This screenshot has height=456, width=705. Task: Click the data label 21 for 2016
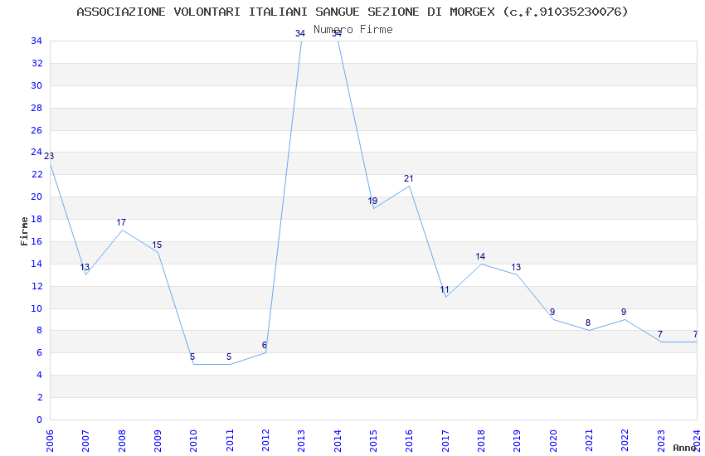(x=408, y=178)
